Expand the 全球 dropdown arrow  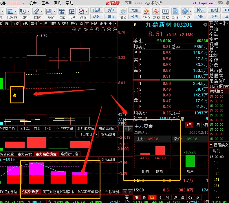click(x=190, y=11)
